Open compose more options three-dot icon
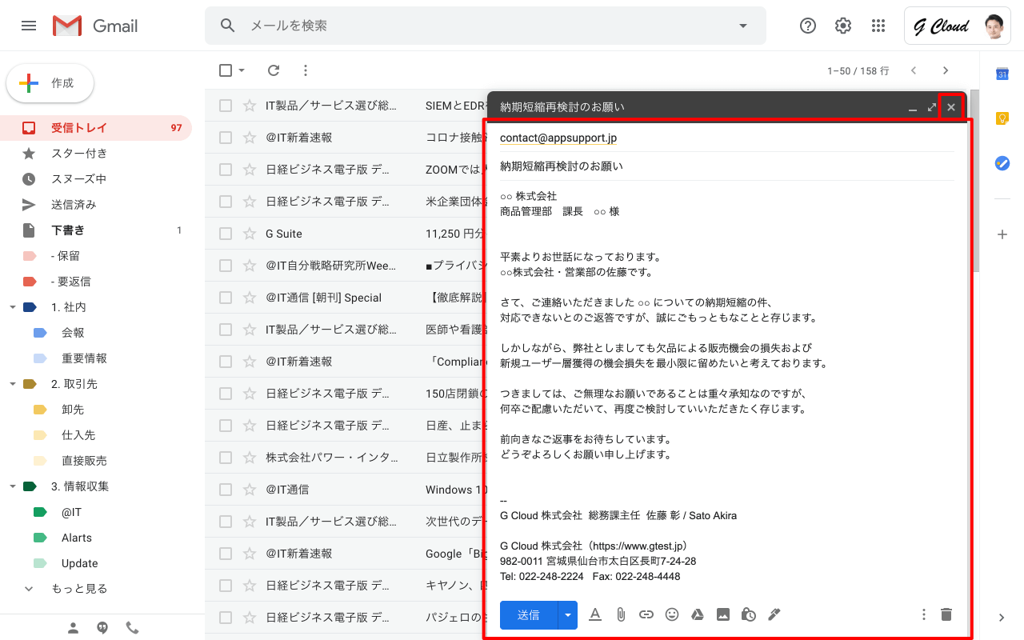1024x640 pixels. click(924, 614)
